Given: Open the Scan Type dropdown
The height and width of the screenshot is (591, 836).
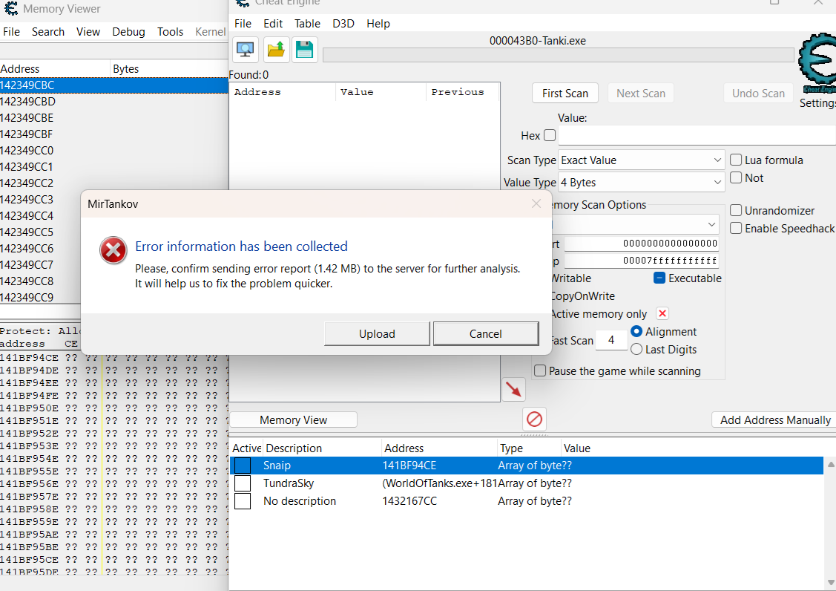Looking at the screenshot, I should (x=642, y=160).
